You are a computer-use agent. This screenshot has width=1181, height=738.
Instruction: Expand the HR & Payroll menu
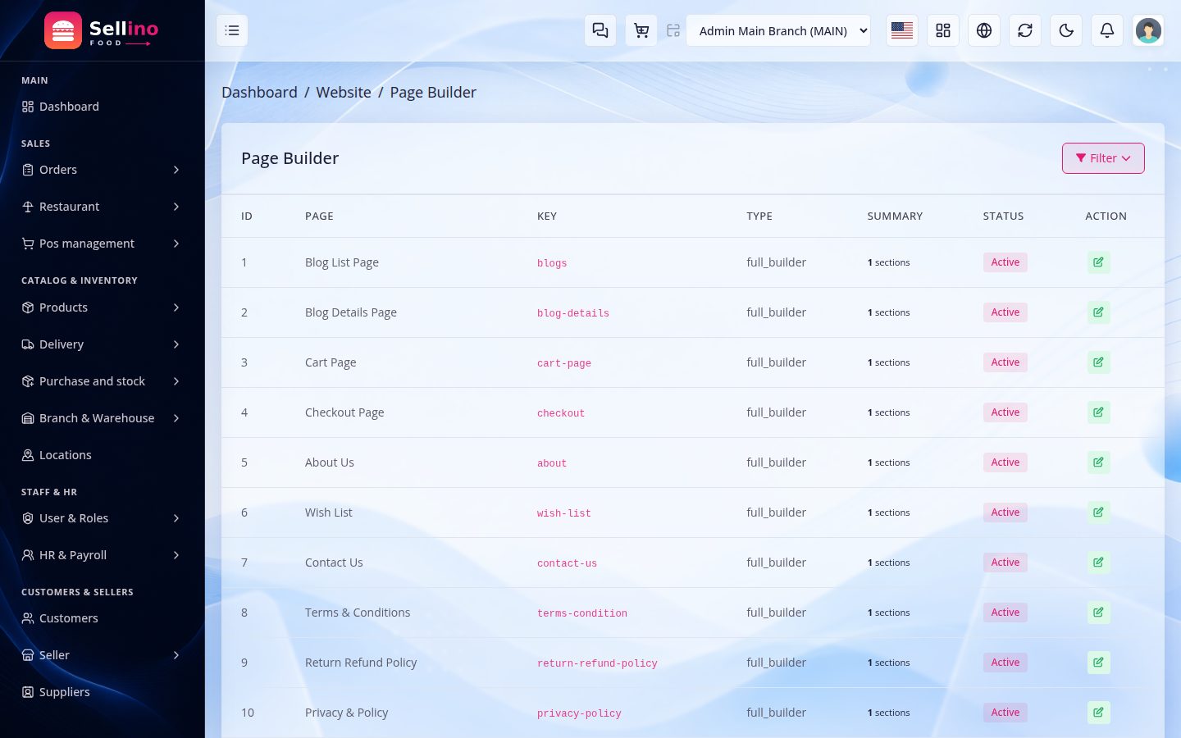(102, 555)
